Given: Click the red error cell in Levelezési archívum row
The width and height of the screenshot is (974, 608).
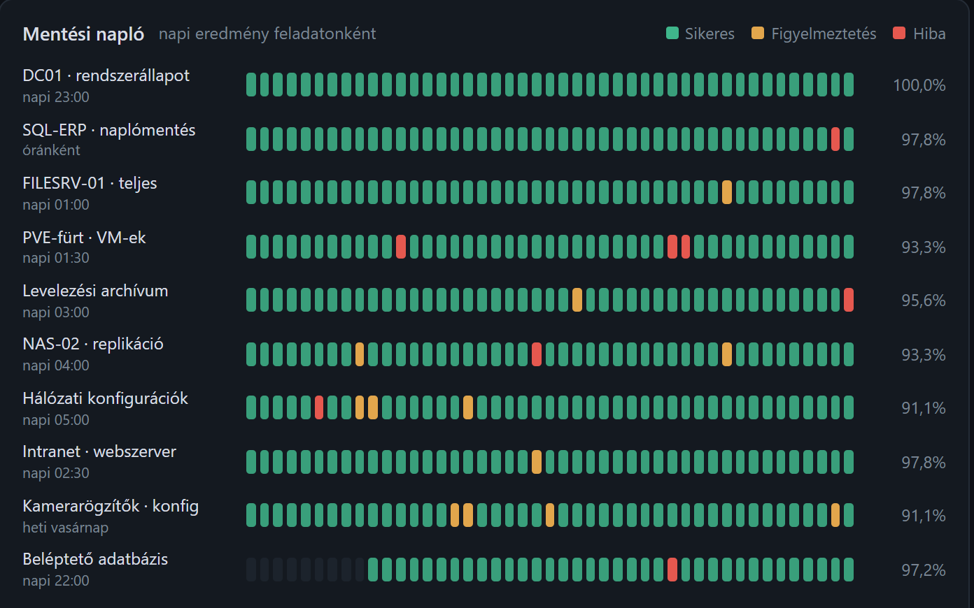Looking at the screenshot, I should click(849, 300).
